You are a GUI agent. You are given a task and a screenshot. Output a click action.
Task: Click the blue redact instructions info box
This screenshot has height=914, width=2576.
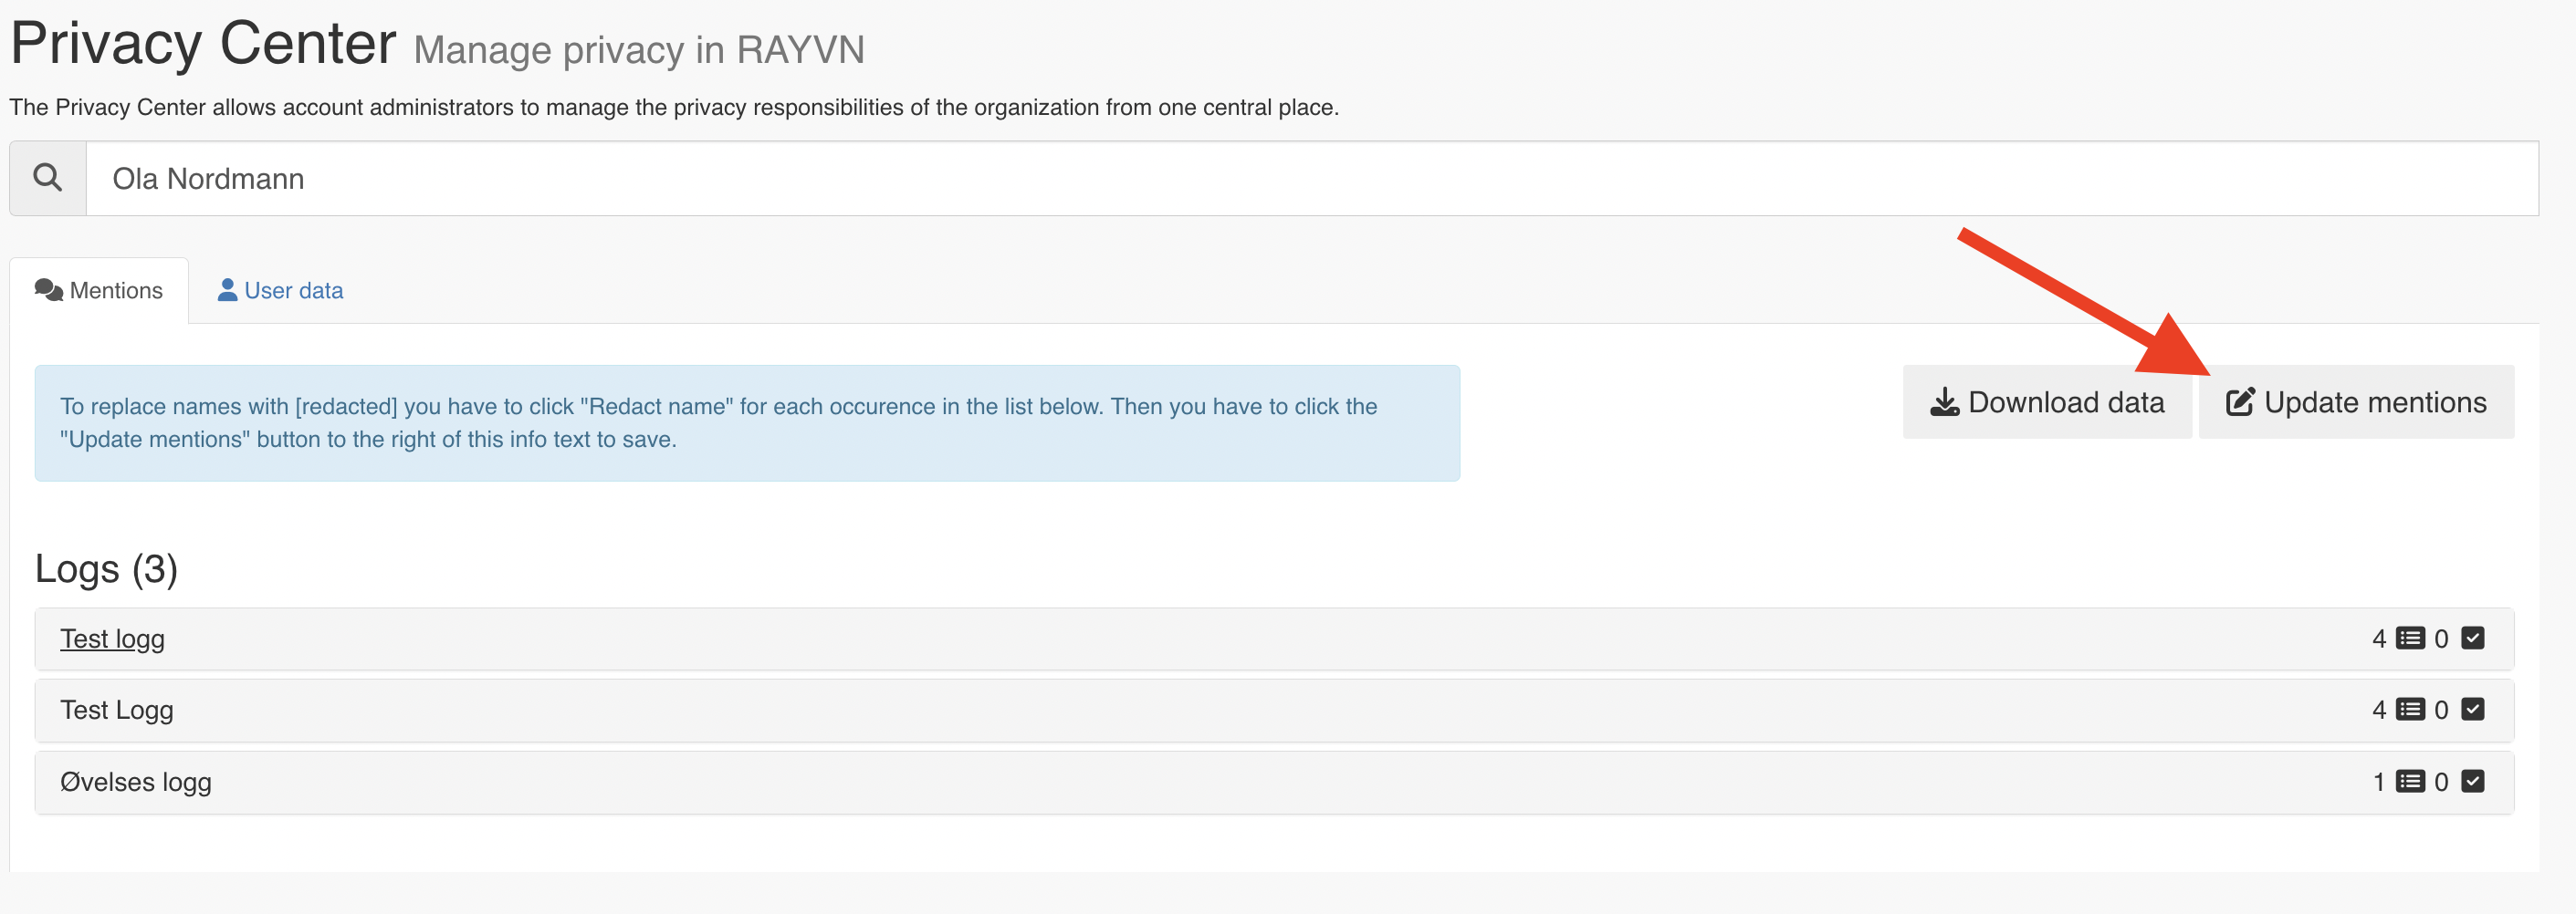tap(747, 422)
